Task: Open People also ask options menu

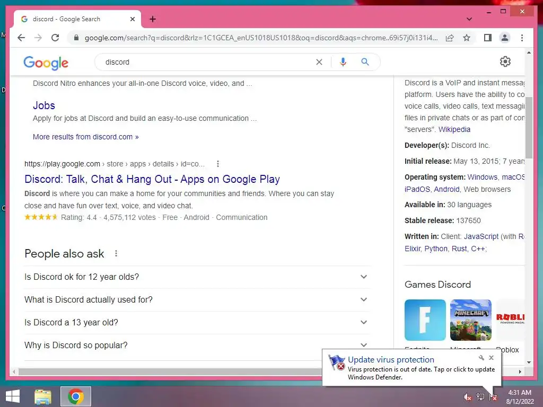Action: [x=116, y=254]
